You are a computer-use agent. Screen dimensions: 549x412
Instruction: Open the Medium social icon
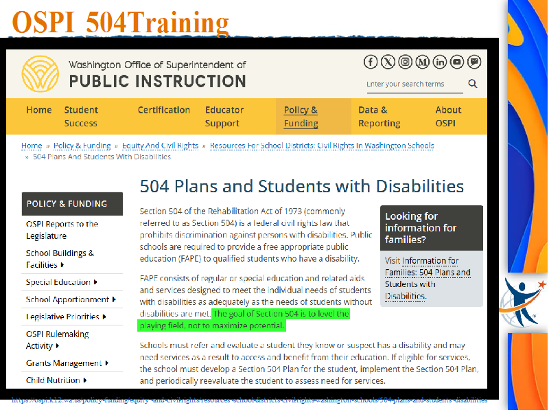(x=422, y=62)
